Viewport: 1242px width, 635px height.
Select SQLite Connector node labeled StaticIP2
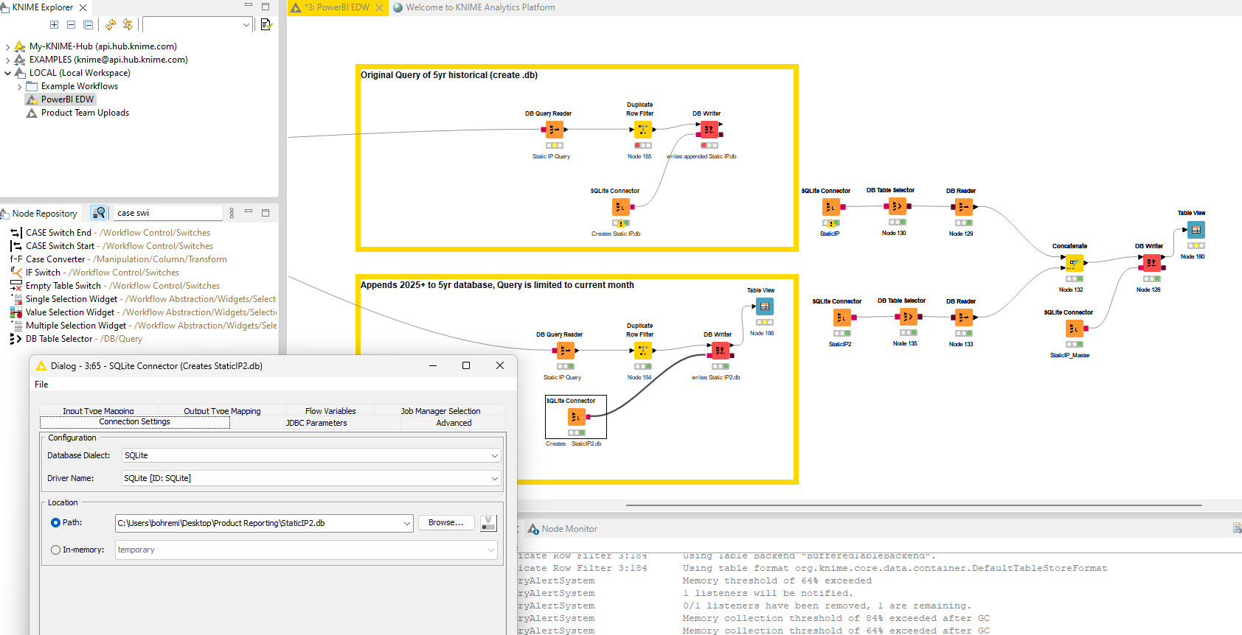coord(842,317)
